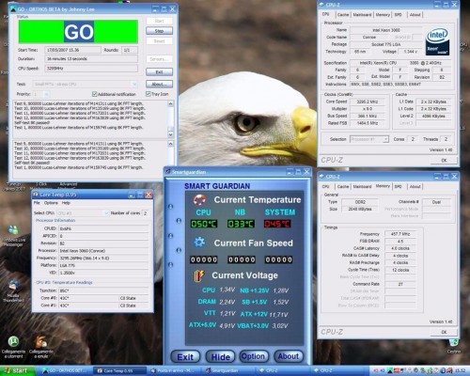
Task: Click the fan gear icon beside Current Fan Speed
Action: (x=199, y=243)
